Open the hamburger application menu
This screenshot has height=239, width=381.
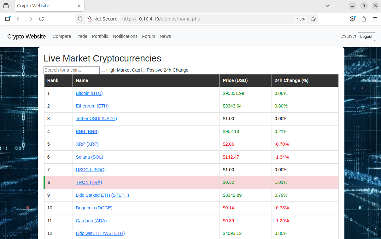375,19
